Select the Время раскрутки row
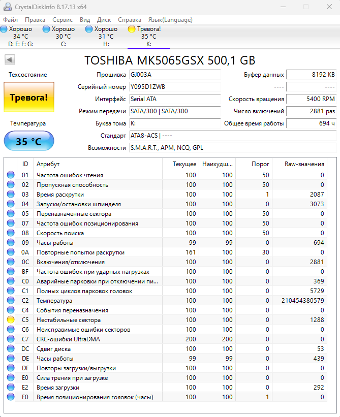 166,195
